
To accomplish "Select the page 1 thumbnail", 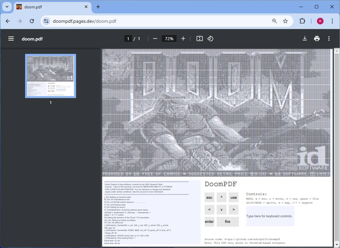I will (x=51, y=76).
